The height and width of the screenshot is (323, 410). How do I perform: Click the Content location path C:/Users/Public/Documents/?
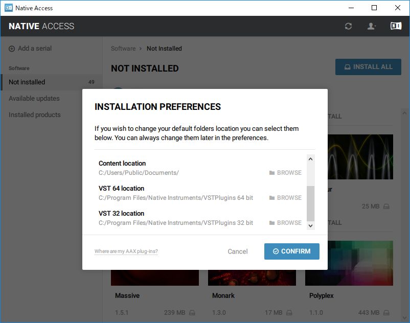point(139,173)
